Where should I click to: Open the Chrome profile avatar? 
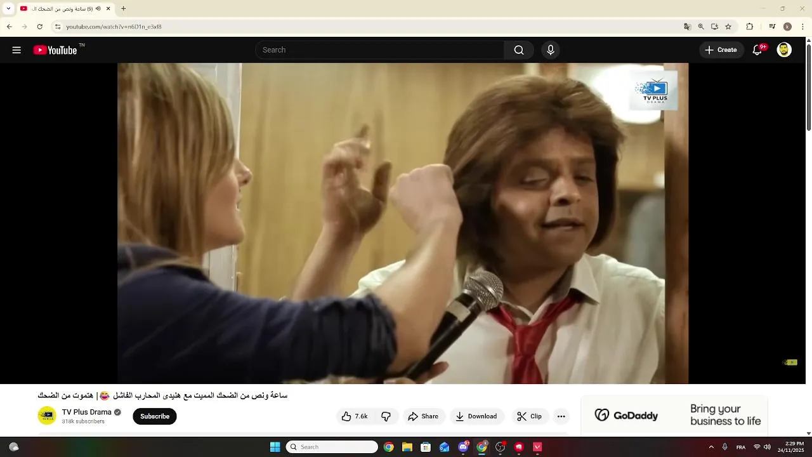coord(787,27)
